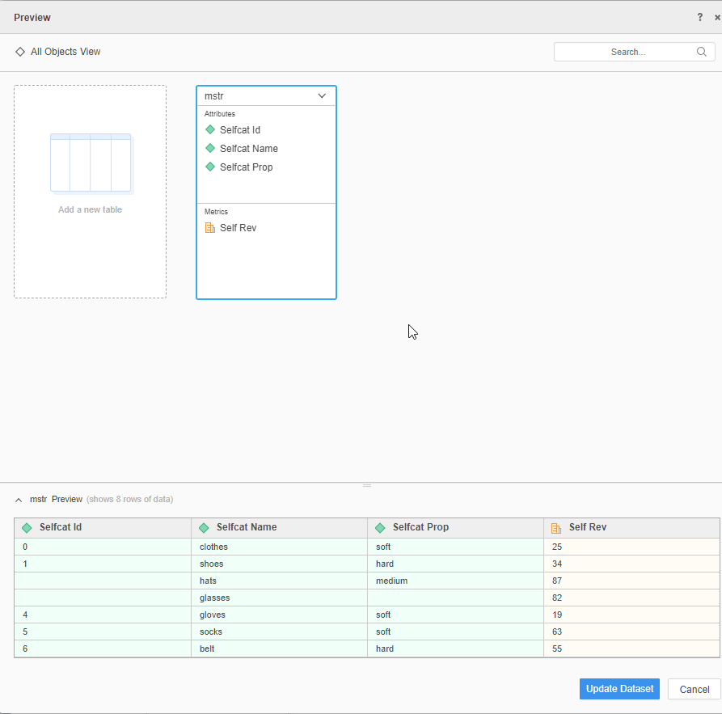Collapse the mstr Preview section
This screenshot has width=722, height=714.
(x=19, y=500)
